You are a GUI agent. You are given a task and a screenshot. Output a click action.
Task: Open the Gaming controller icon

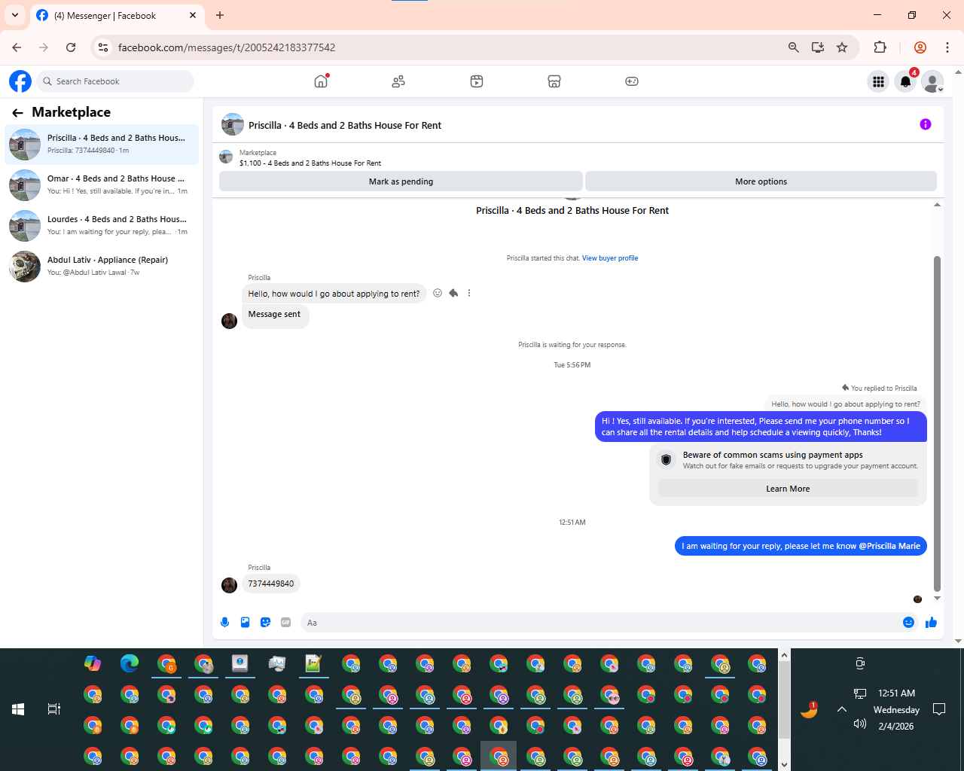tap(632, 81)
